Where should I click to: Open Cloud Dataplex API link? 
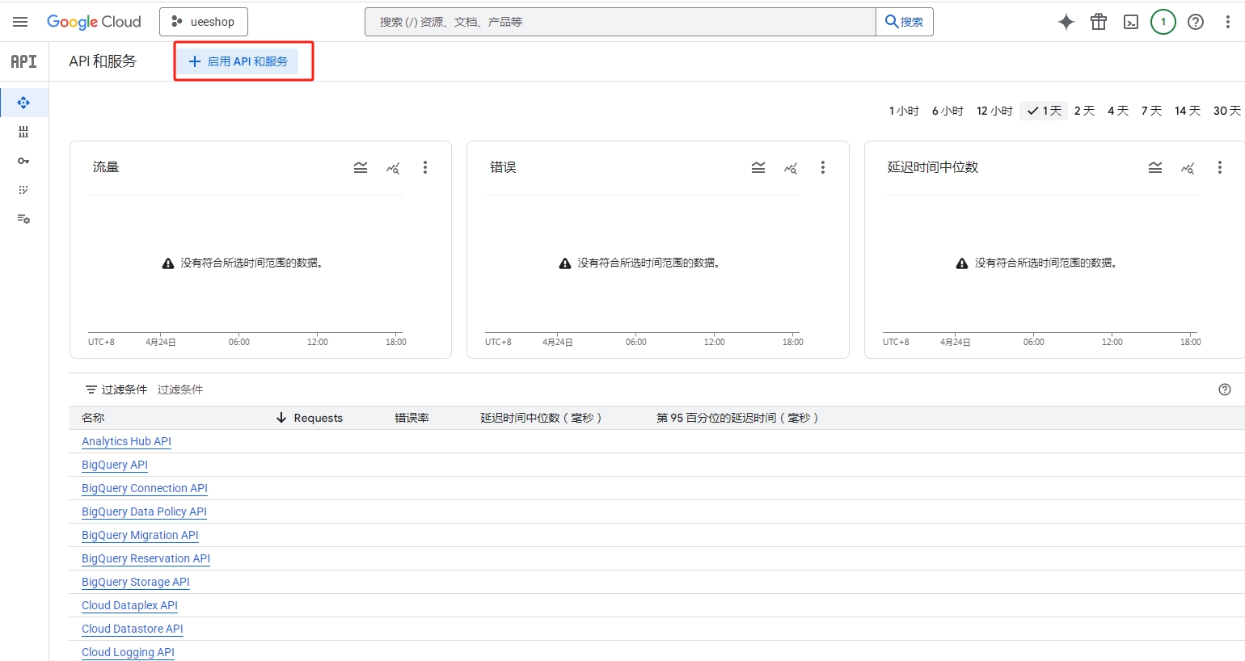point(129,605)
